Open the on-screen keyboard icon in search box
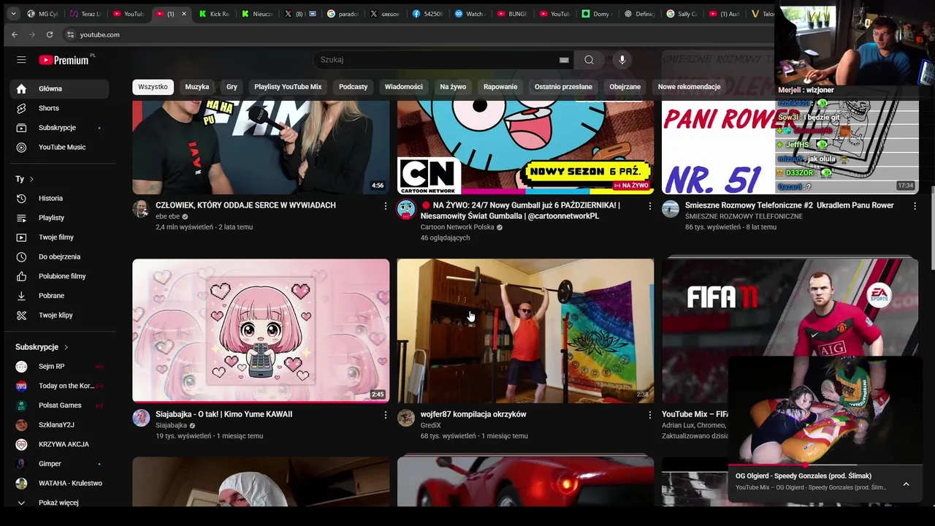The height and width of the screenshot is (526, 935). [x=564, y=60]
